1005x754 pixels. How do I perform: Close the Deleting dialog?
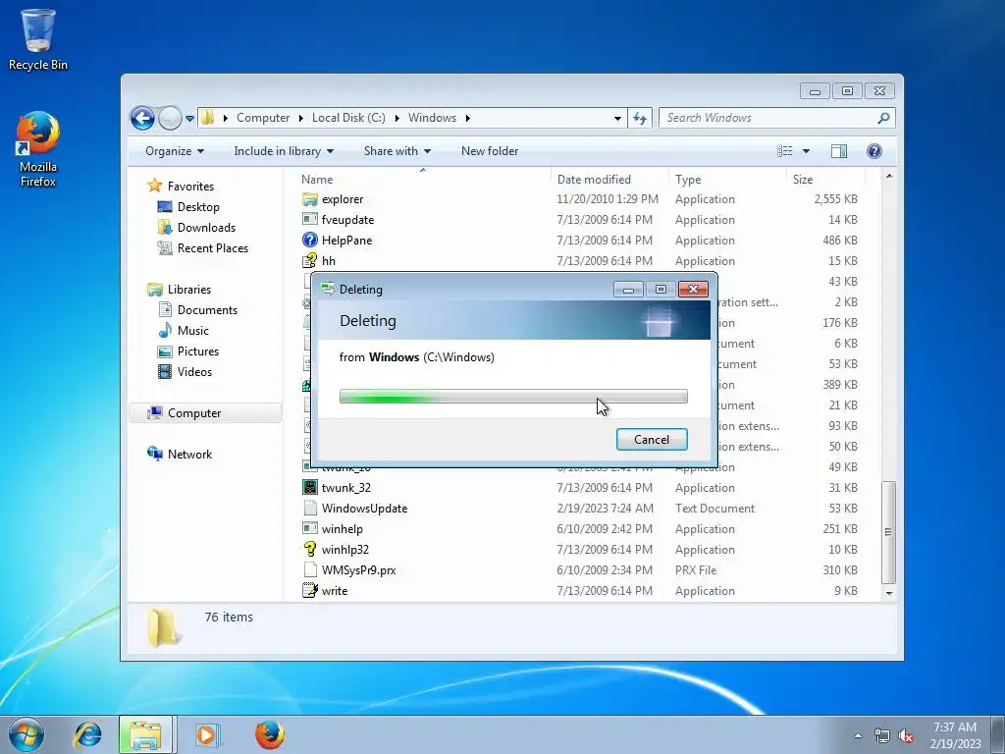pos(693,290)
